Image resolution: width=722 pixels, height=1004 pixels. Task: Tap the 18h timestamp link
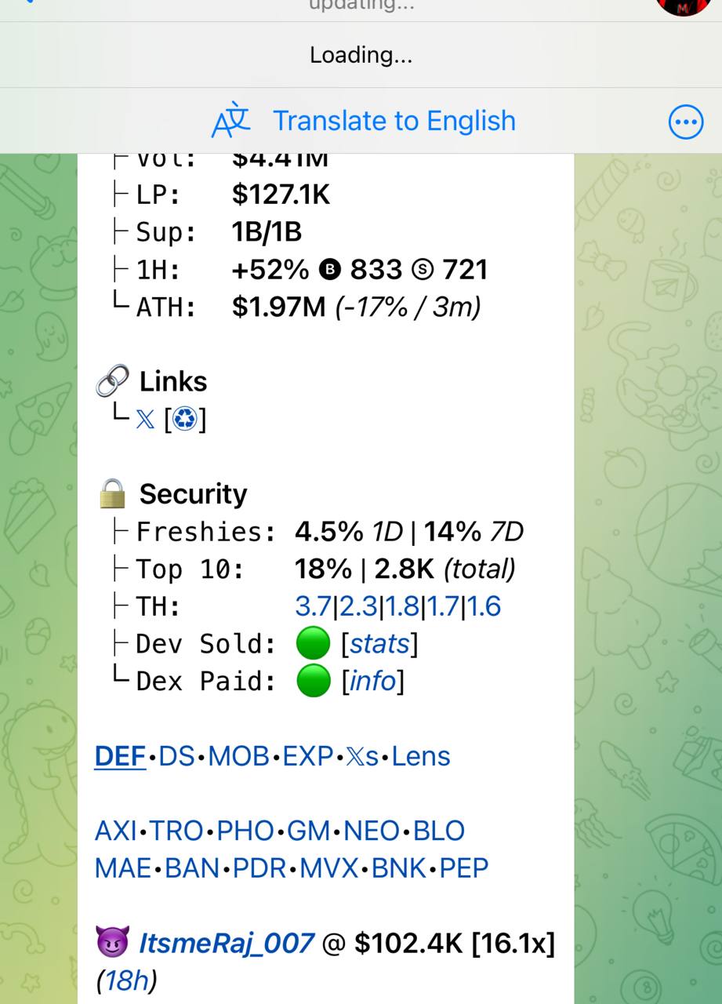coord(126,980)
